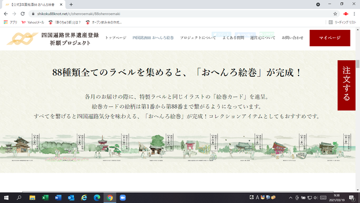Go to トップページ in the site menu
This screenshot has height=203, width=360.
116,38
